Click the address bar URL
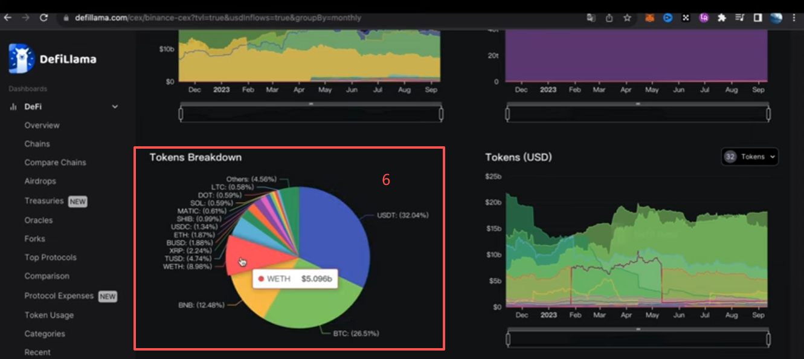The width and height of the screenshot is (804, 359). point(218,18)
